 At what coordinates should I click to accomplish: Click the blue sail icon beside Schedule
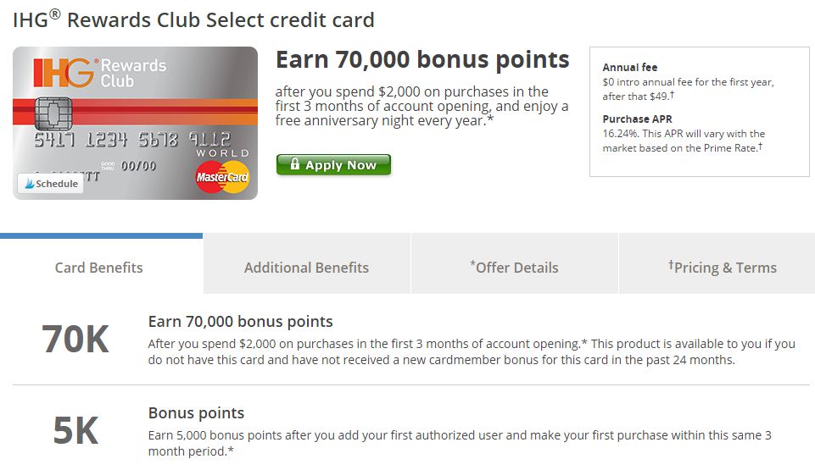pos(30,184)
